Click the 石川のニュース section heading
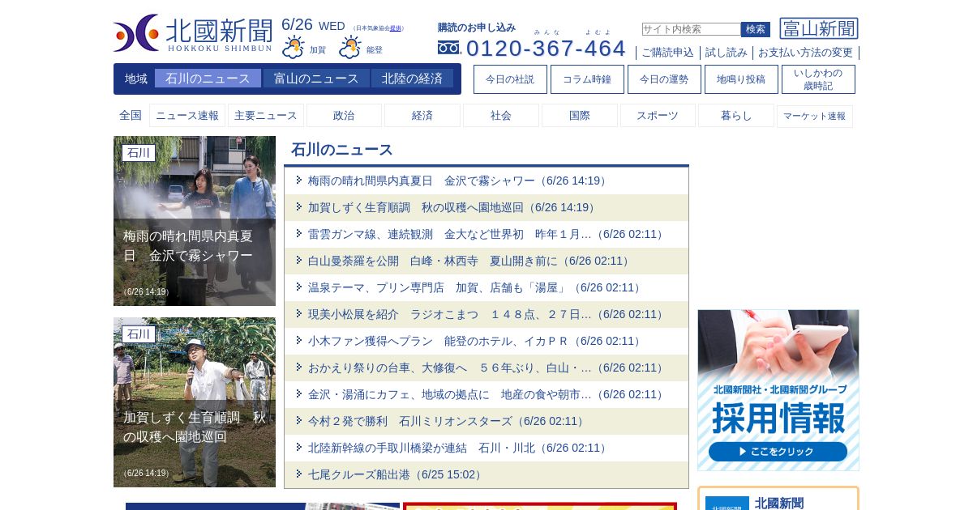The width and height of the screenshot is (973, 510). [x=342, y=150]
